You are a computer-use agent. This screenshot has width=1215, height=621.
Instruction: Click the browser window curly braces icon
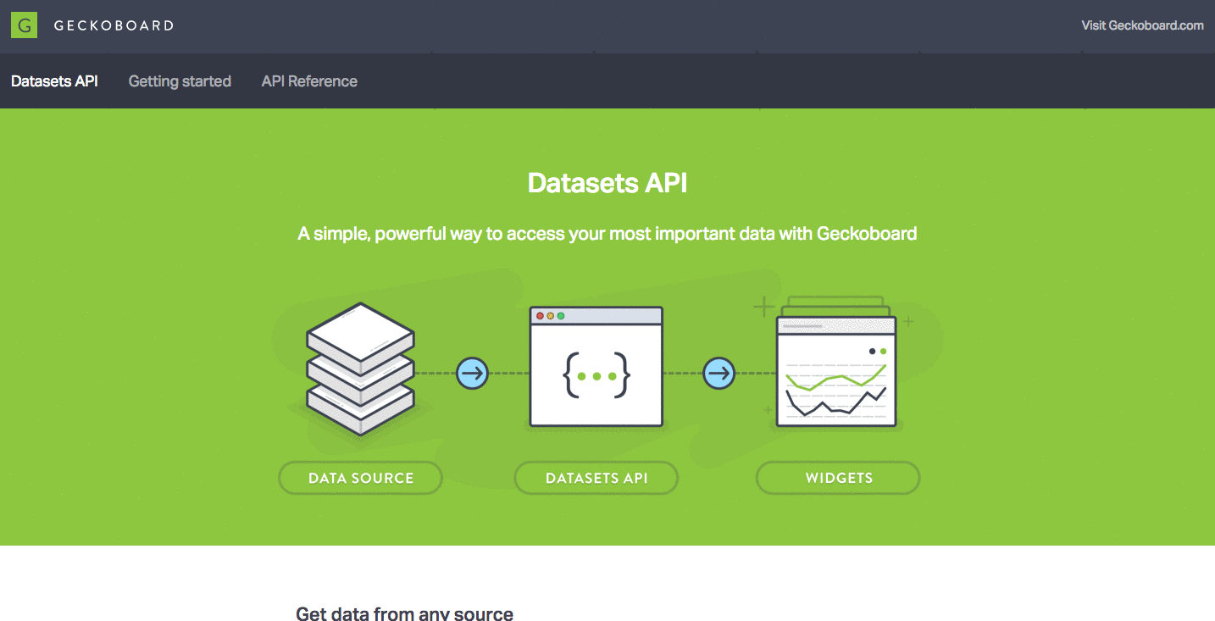(596, 366)
